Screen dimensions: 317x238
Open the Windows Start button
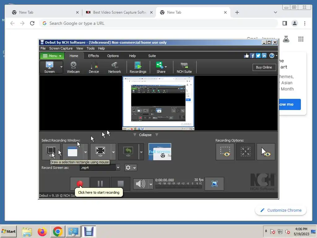[x=8, y=231]
